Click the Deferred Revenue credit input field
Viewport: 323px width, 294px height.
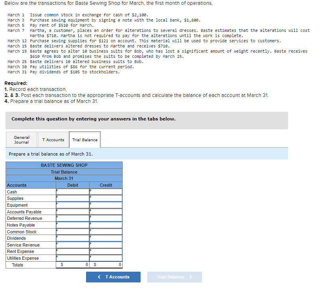[x=106, y=218]
